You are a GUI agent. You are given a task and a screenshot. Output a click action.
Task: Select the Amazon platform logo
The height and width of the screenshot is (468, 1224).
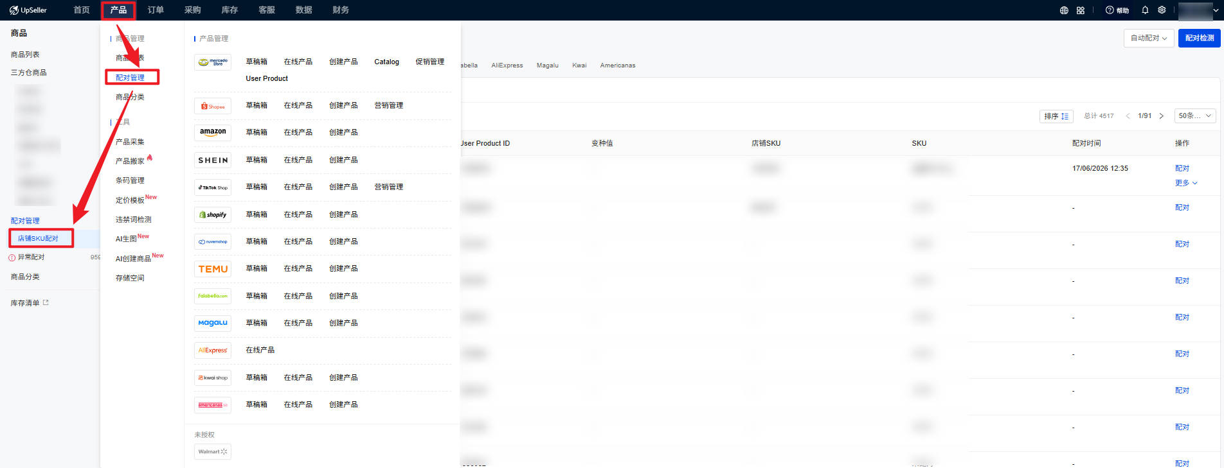pos(213,133)
